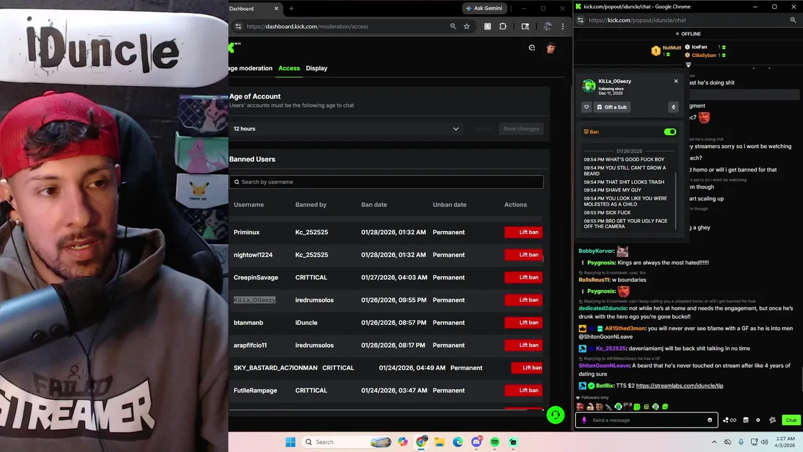Click the zoom magnifier icon in the Dashboard address bar
803x452 pixels.
(453, 26)
